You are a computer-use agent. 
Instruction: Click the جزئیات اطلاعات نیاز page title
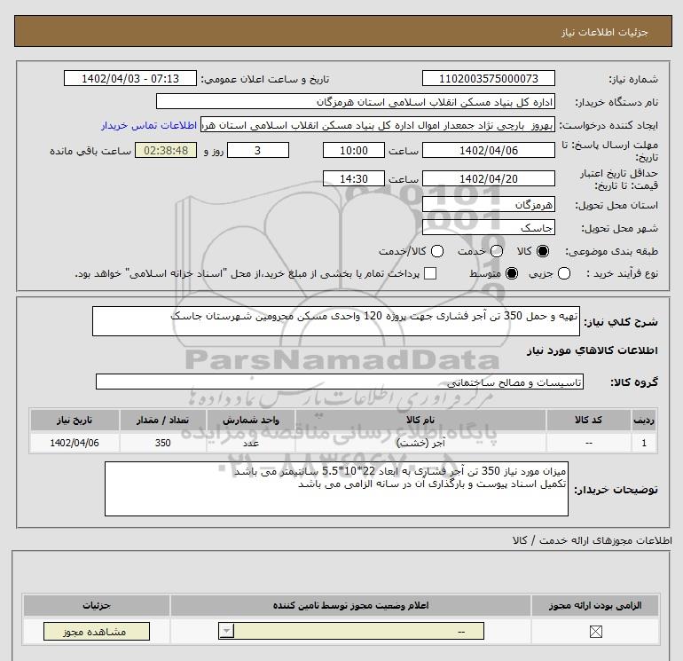pos(605,32)
